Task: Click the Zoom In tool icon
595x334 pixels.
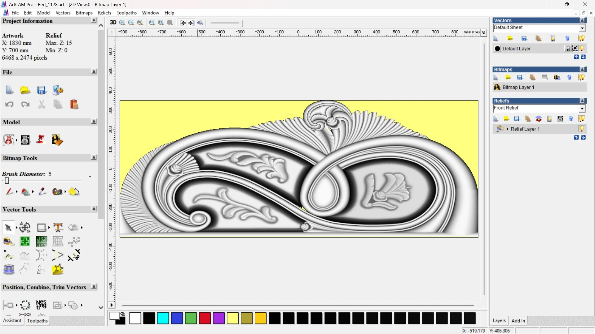Action: tap(122, 23)
